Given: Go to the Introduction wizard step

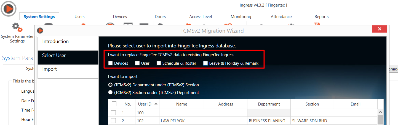Looking at the screenshot, I should pyautogui.click(x=68, y=44).
